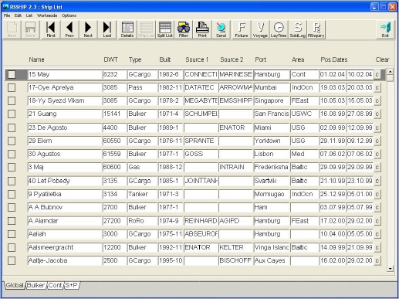Open the Fixture module
399x299 pixels.
pyautogui.click(x=242, y=29)
